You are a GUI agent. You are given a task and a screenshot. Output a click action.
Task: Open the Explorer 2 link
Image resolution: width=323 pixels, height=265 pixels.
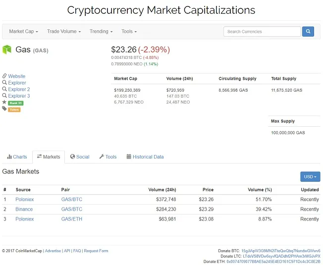19,89
